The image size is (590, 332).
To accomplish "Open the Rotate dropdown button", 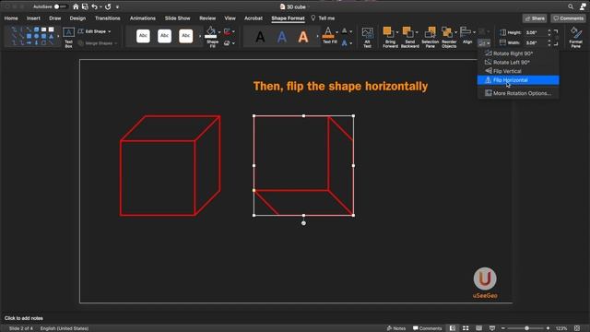I will (x=484, y=43).
